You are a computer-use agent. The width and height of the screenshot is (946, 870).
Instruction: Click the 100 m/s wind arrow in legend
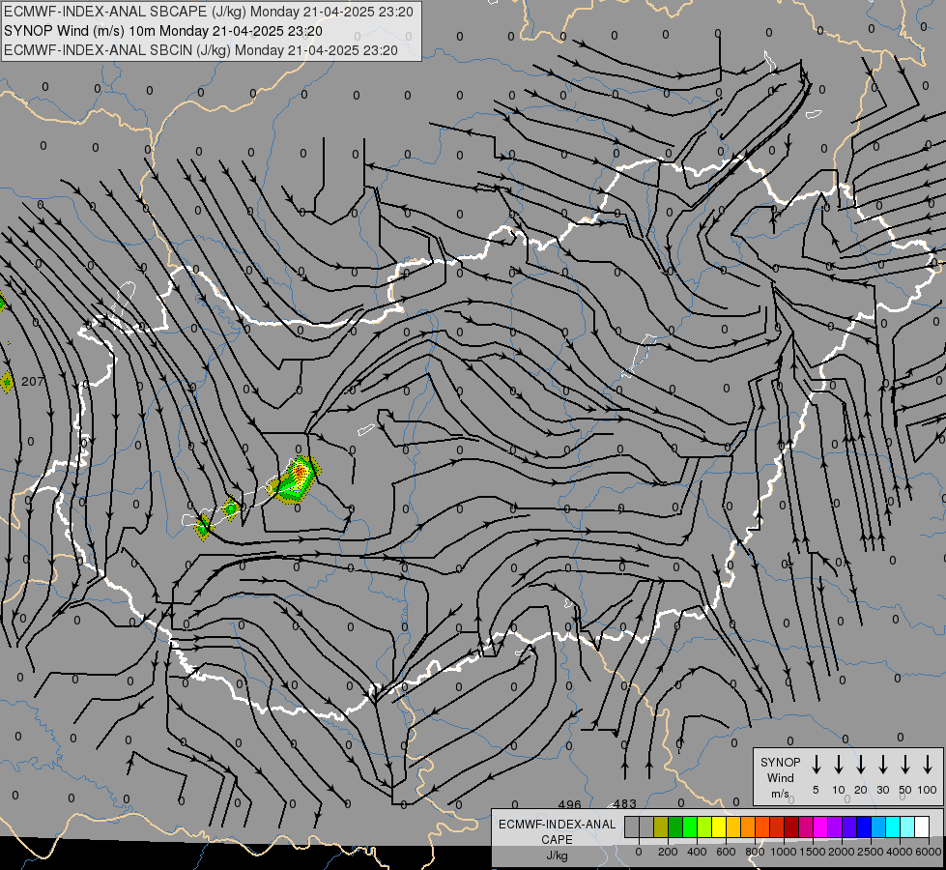click(928, 765)
